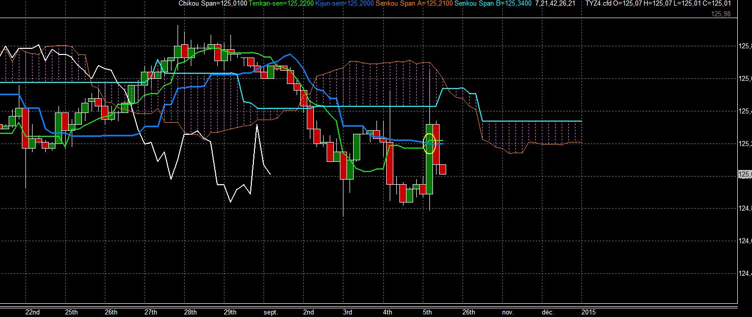Image resolution: width=752 pixels, height=317 pixels.
Task: Select the sept. month label on time axis
Action: pyautogui.click(x=271, y=312)
